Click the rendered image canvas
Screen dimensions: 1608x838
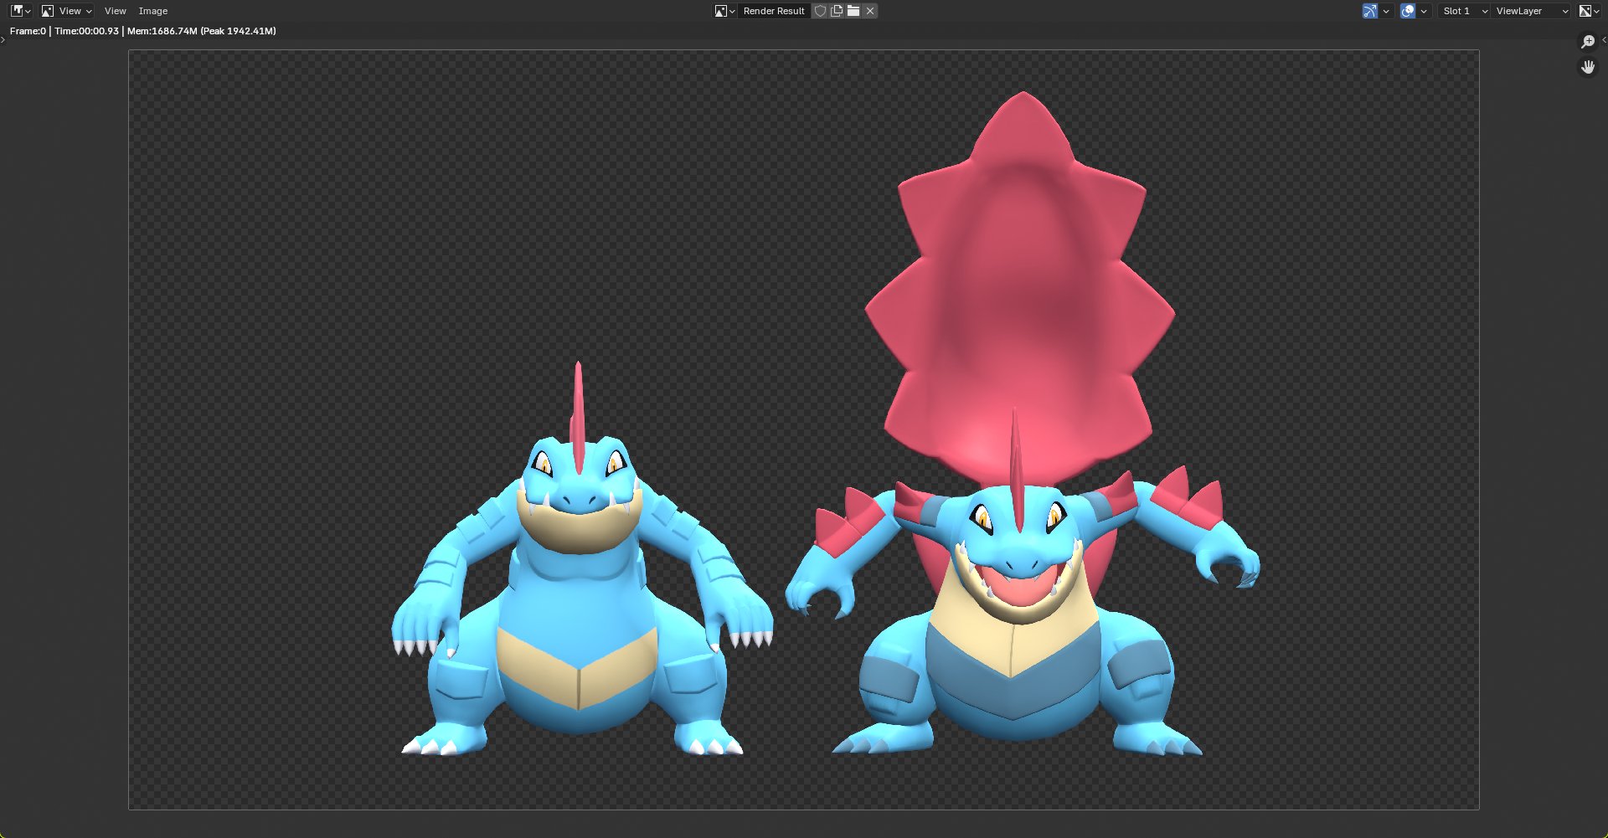pyautogui.click(x=803, y=429)
